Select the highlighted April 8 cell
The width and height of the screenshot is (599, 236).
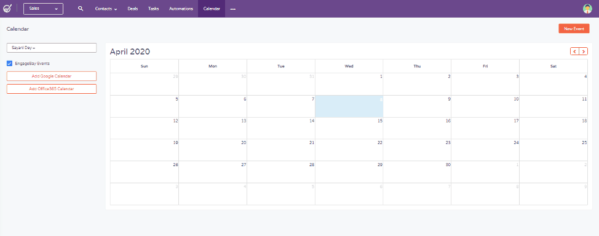tap(349, 106)
